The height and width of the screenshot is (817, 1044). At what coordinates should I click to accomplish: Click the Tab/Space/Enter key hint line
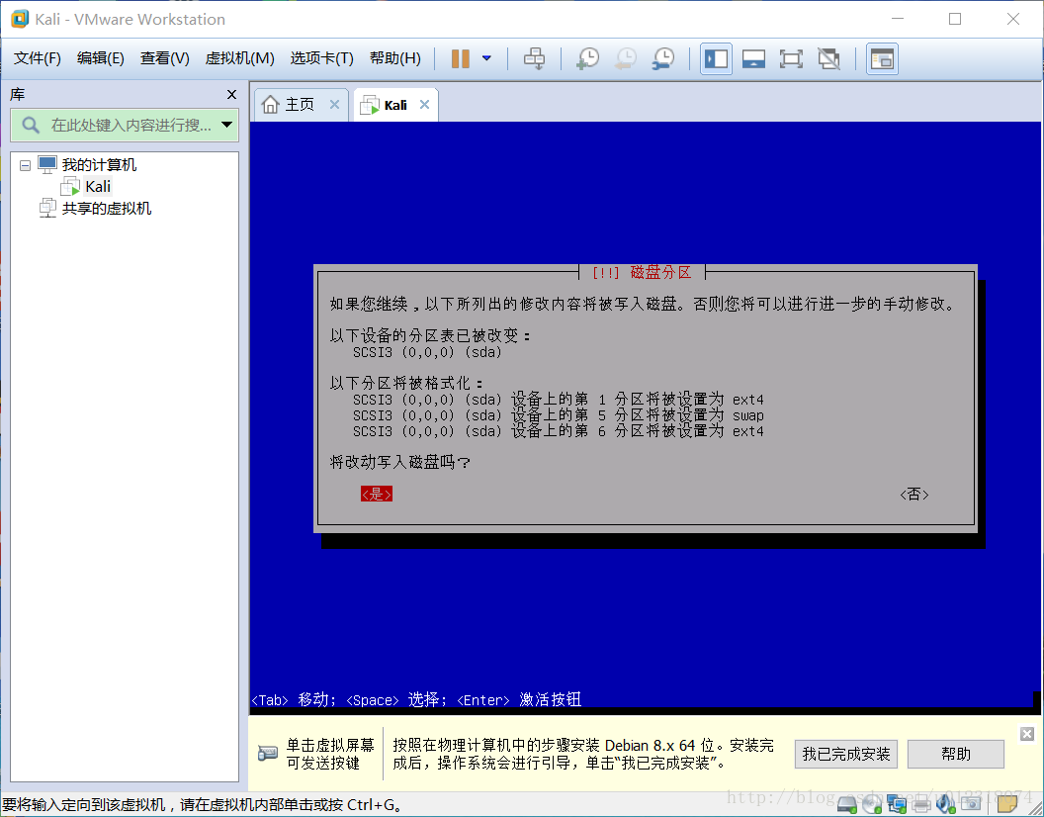(x=416, y=699)
